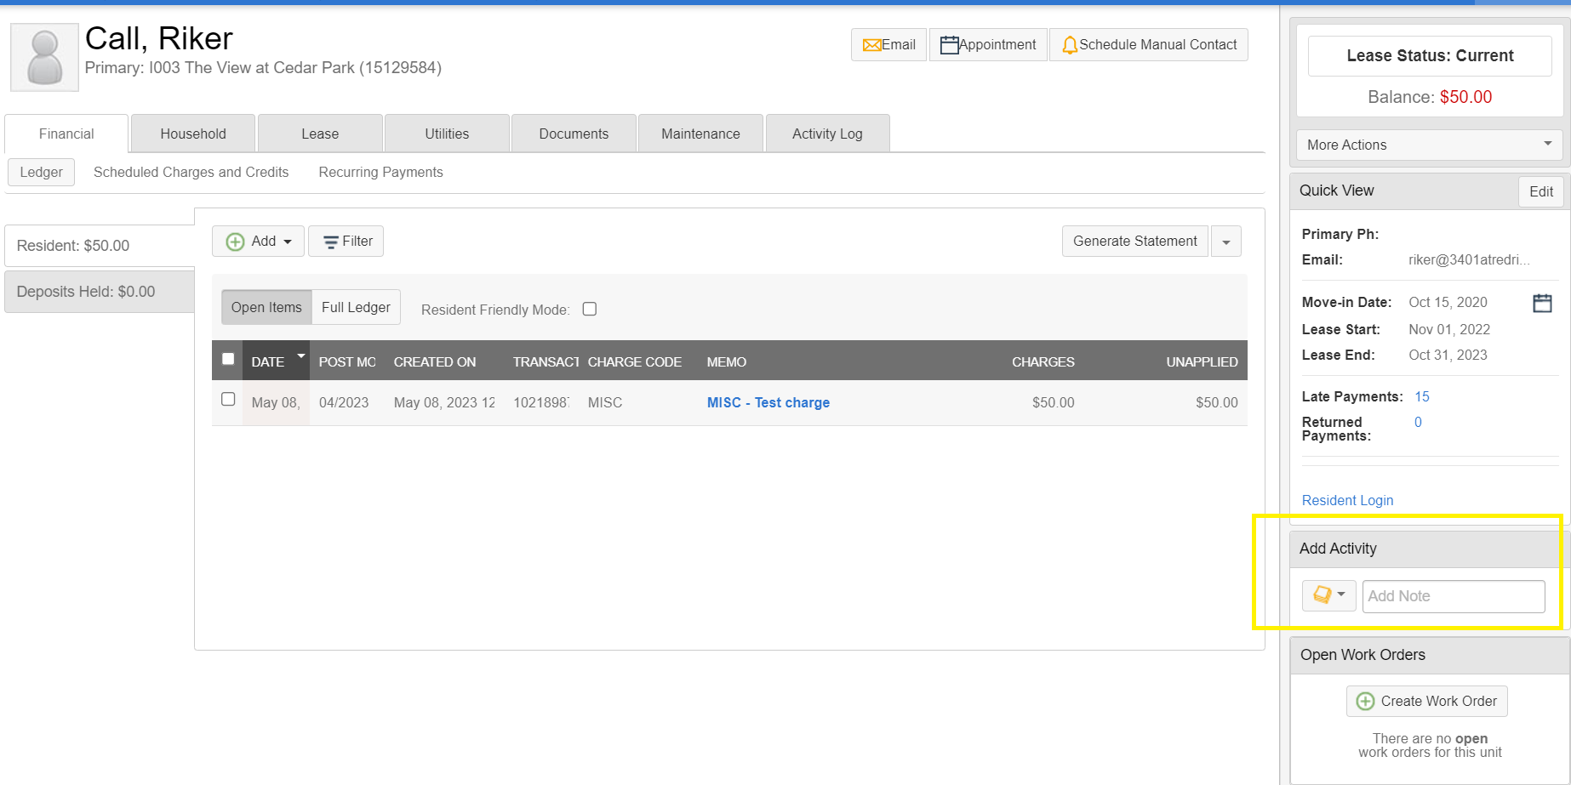Select the MISC Test charge row checkbox
The height and width of the screenshot is (785, 1571).
coord(228,399)
